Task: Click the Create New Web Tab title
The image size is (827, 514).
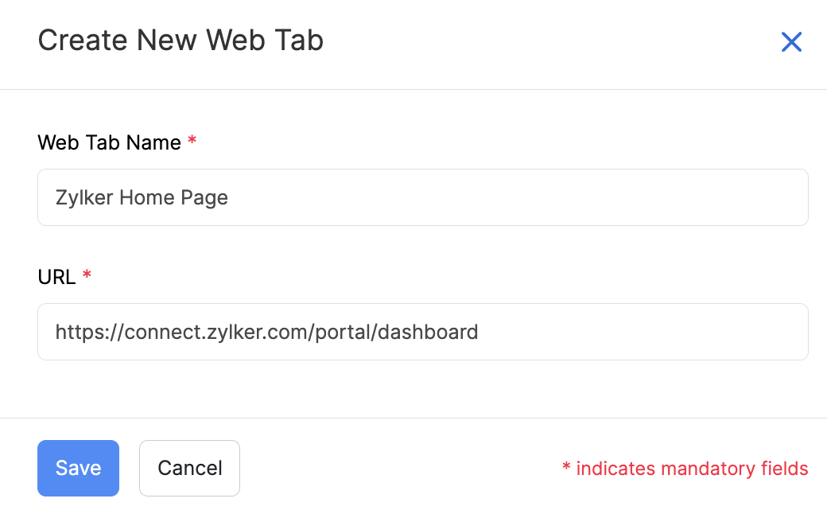Action: point(181,40)
